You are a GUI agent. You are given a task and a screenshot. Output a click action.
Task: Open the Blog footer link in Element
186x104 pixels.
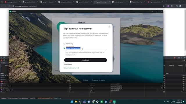point(69,80)
